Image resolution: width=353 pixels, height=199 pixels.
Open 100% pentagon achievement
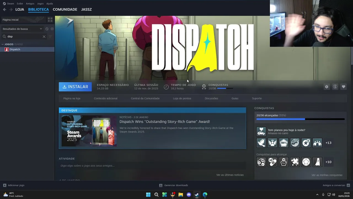[x=284, y=143]
